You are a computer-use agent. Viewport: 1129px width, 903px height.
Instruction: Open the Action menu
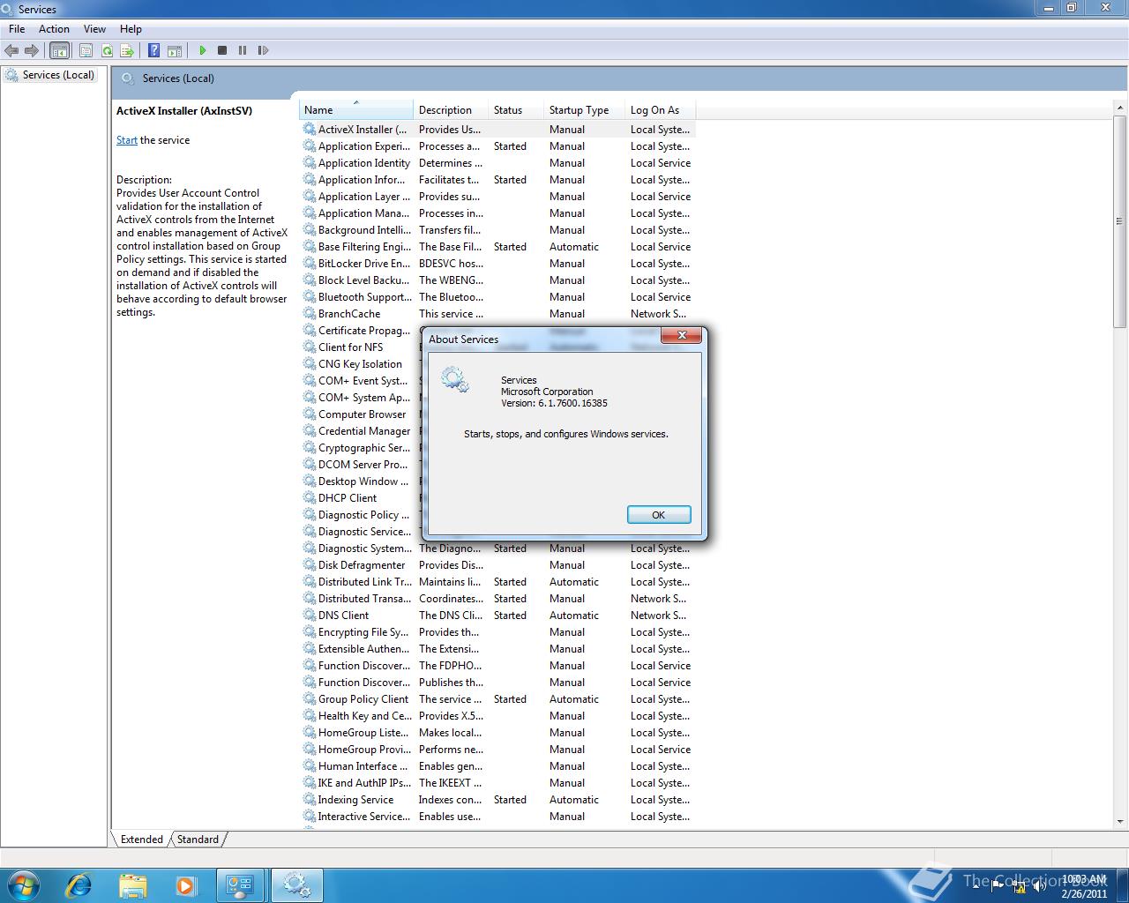pos(54,29)
